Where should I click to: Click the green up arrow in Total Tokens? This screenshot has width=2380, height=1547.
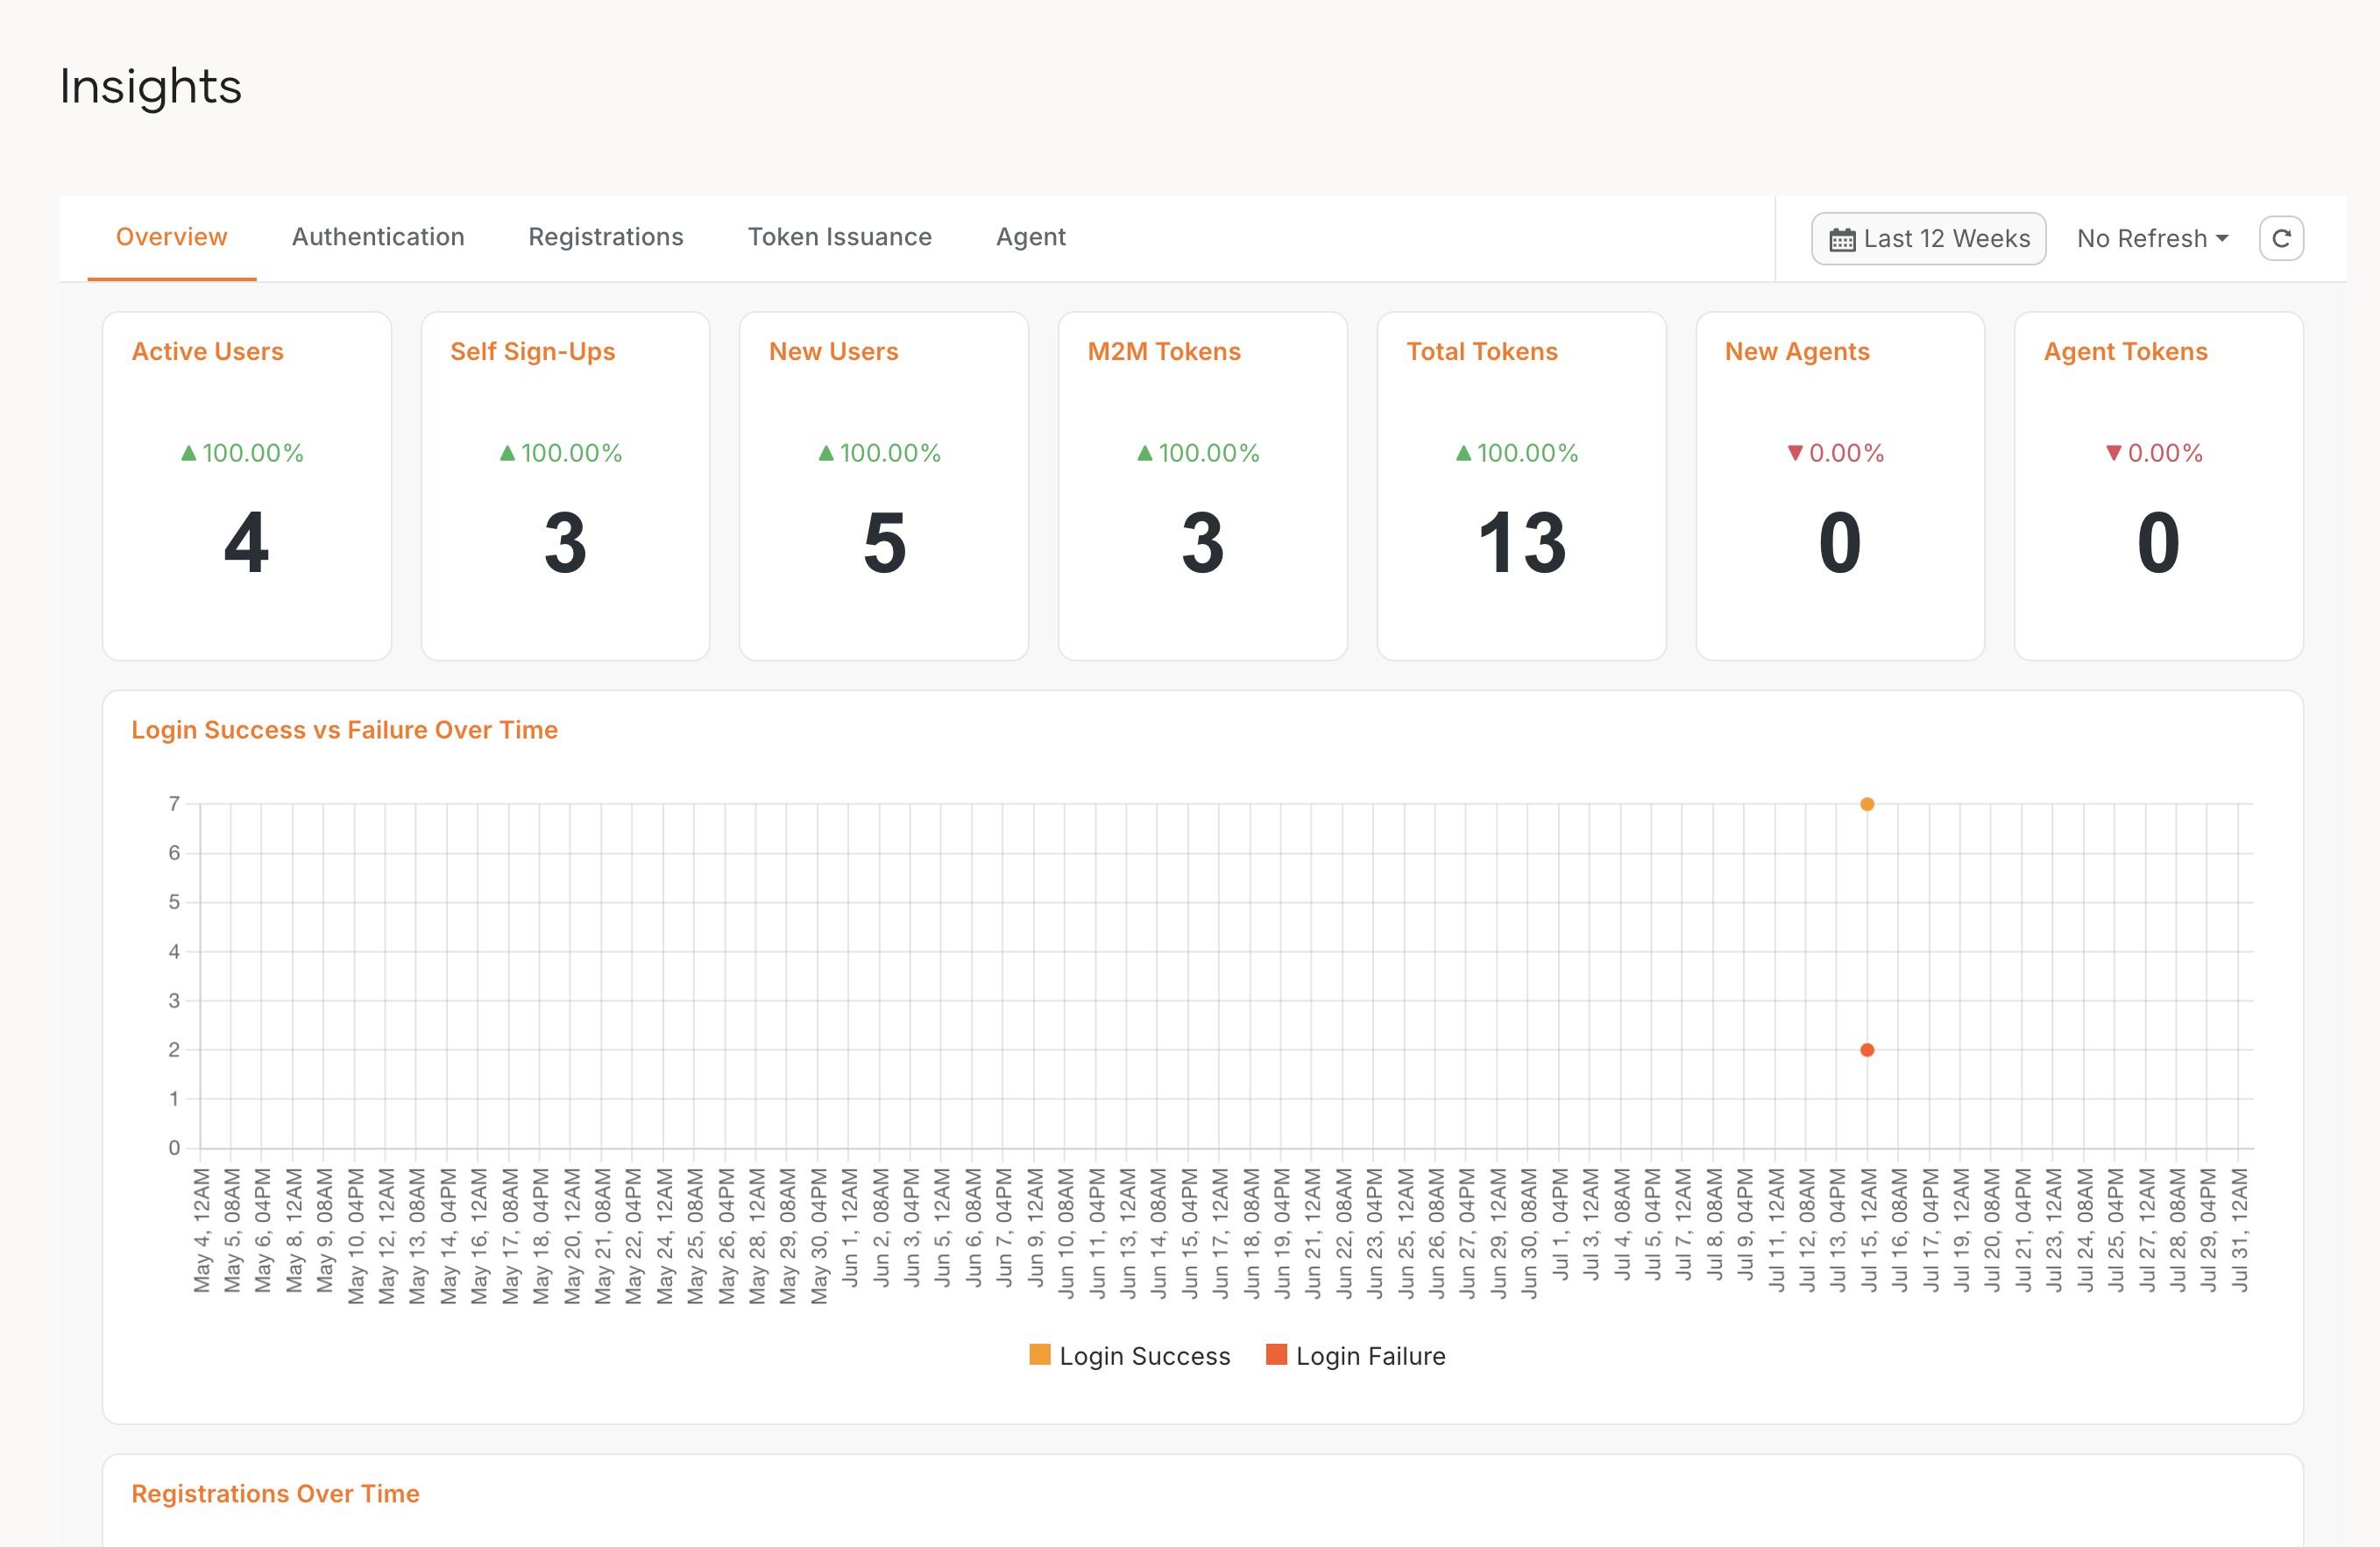pos(1464,454)
